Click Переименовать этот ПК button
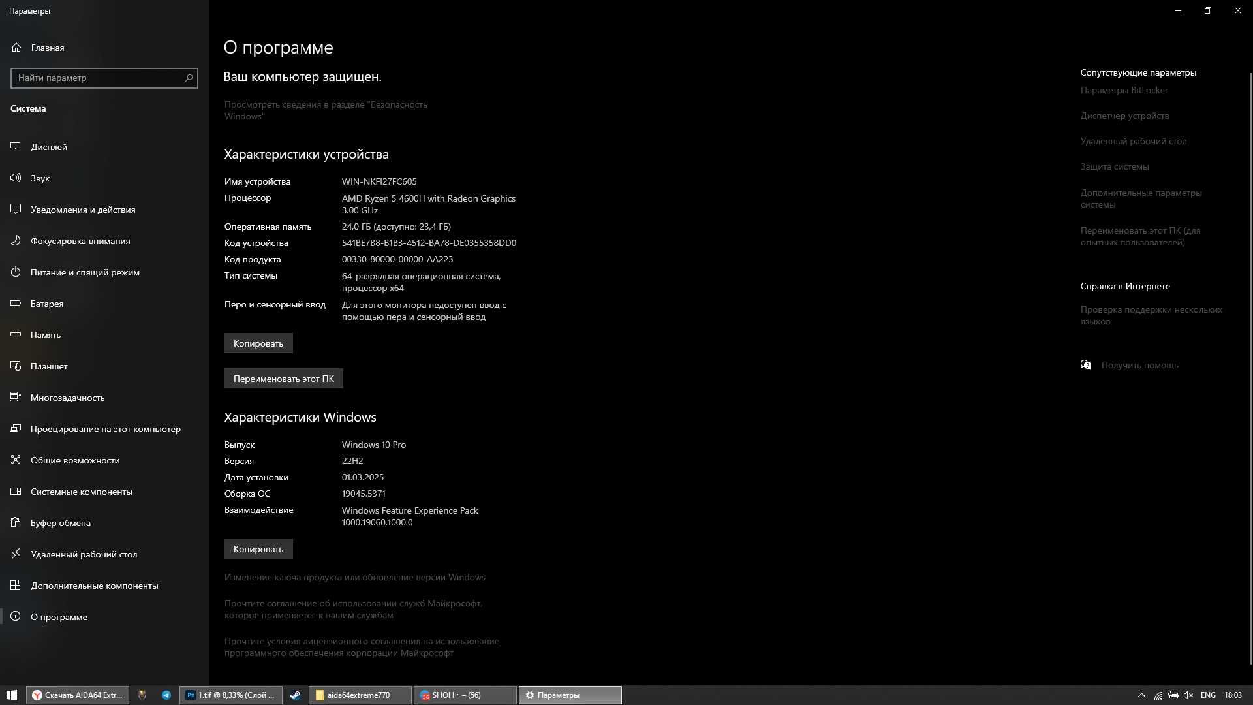This screenshot has width=1253, height=705. tap(284, 379)
